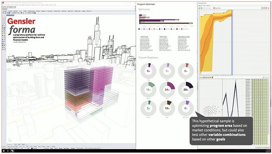272x154 pixels.
Task: Click in the Command input line
Action: (69, 9)
